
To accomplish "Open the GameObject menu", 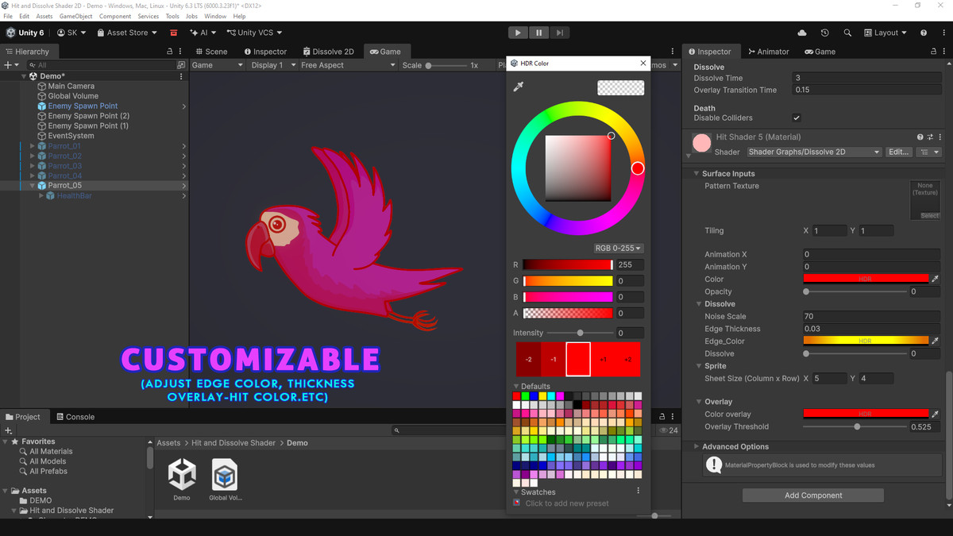I will 75,16.
